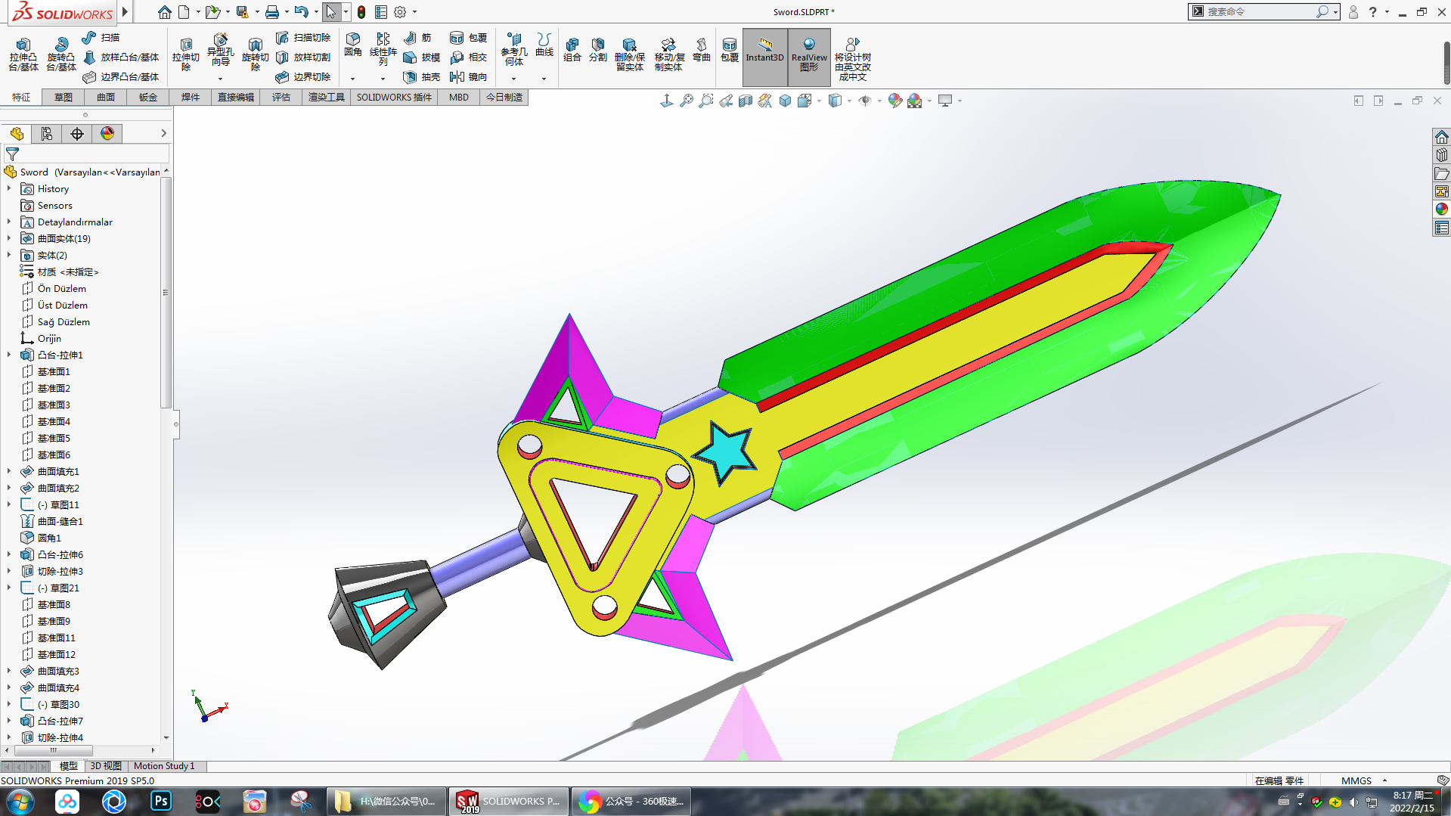Image resolution: width=1451 pixels, height=816 pixels.
Task: Click the Edit Appearance icon in view toolbar
Action: 895,101
